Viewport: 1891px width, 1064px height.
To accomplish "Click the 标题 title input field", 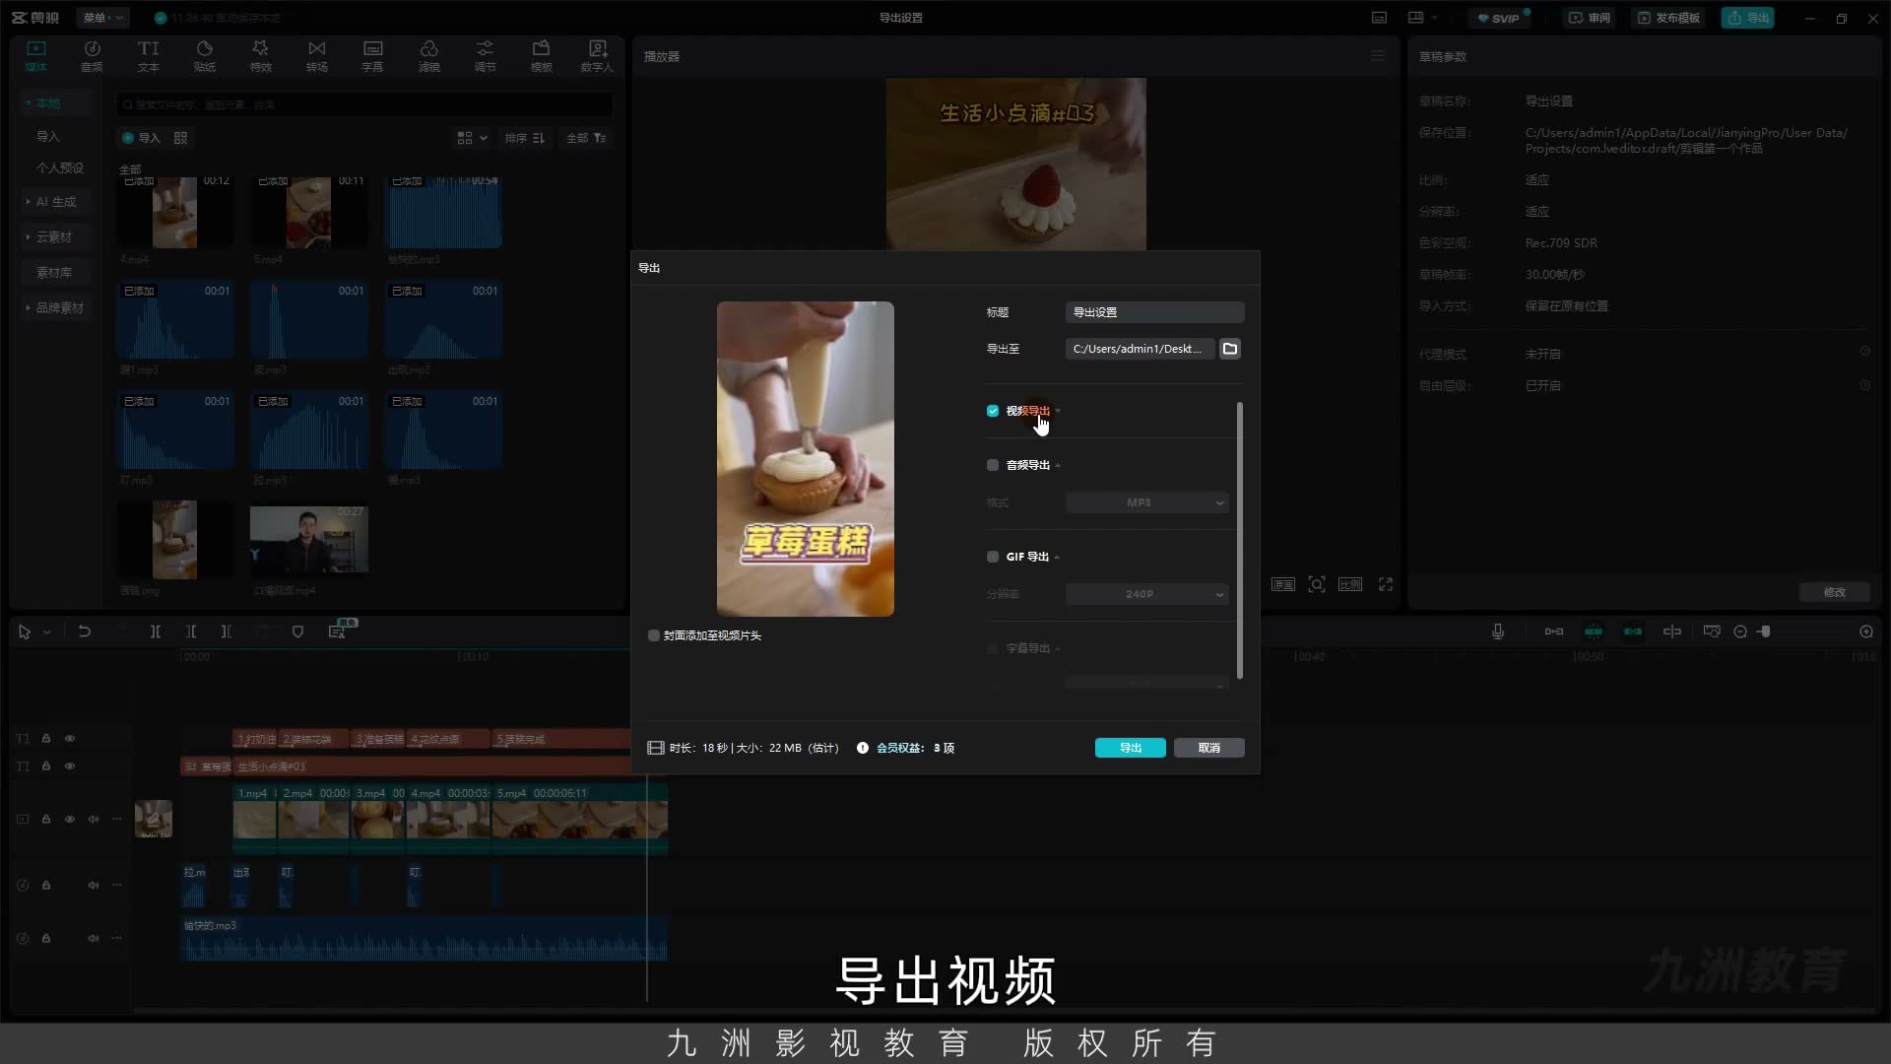I will pos(1155,312).
